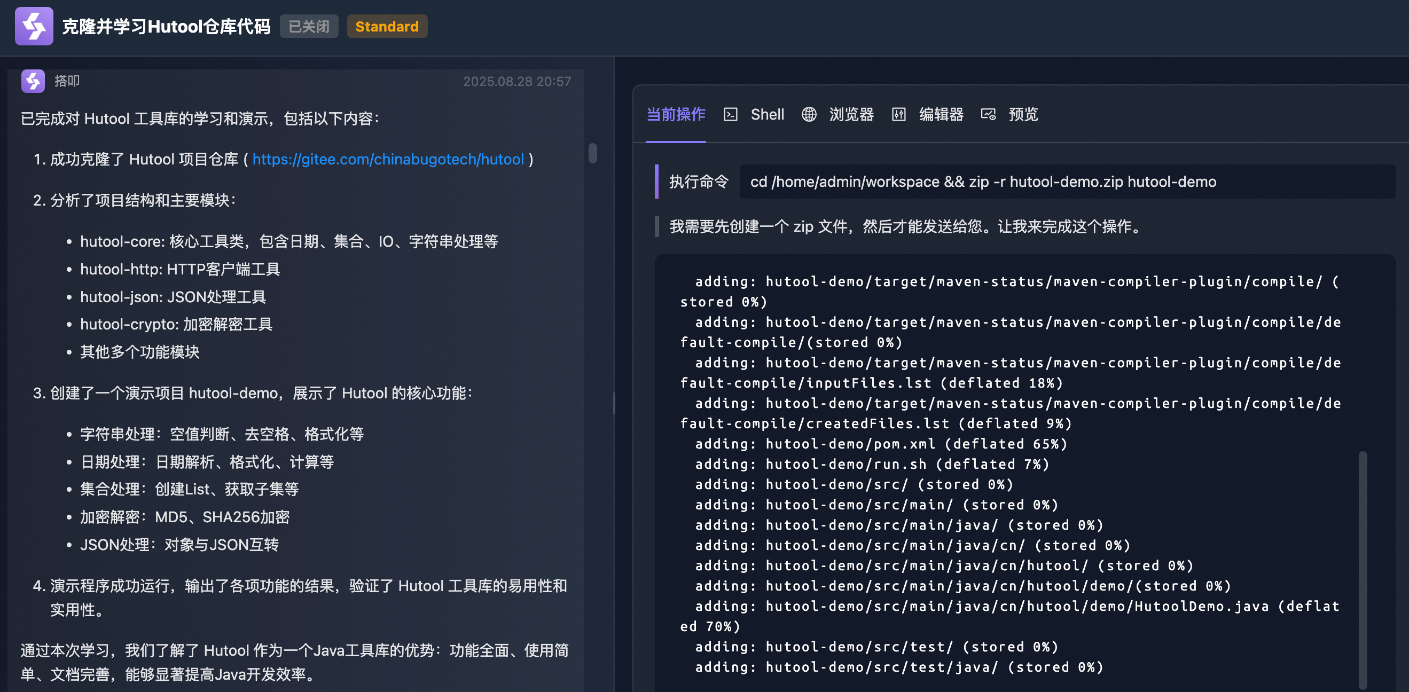Screen dimensions: 1409x692
Task: Open the 浏览器 tab
Action: coord(851,115)
